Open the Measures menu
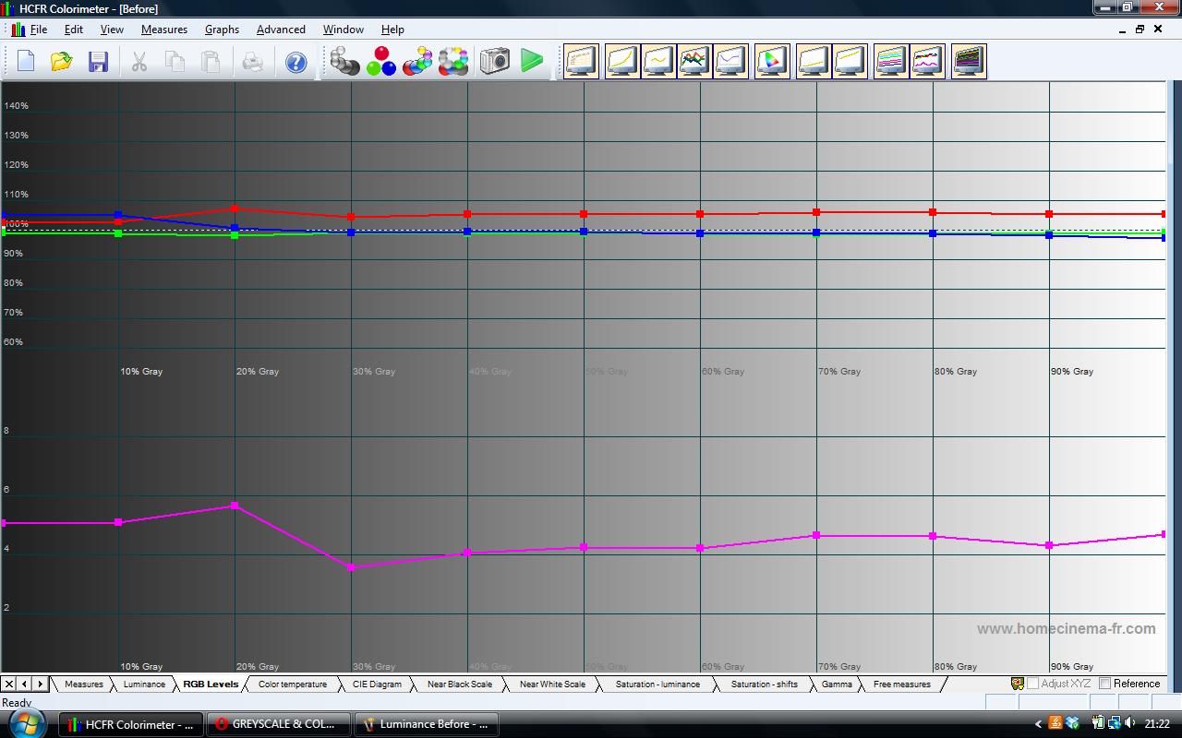The width and height of the screenshot is (1182, 738). [x=164, y=30]
